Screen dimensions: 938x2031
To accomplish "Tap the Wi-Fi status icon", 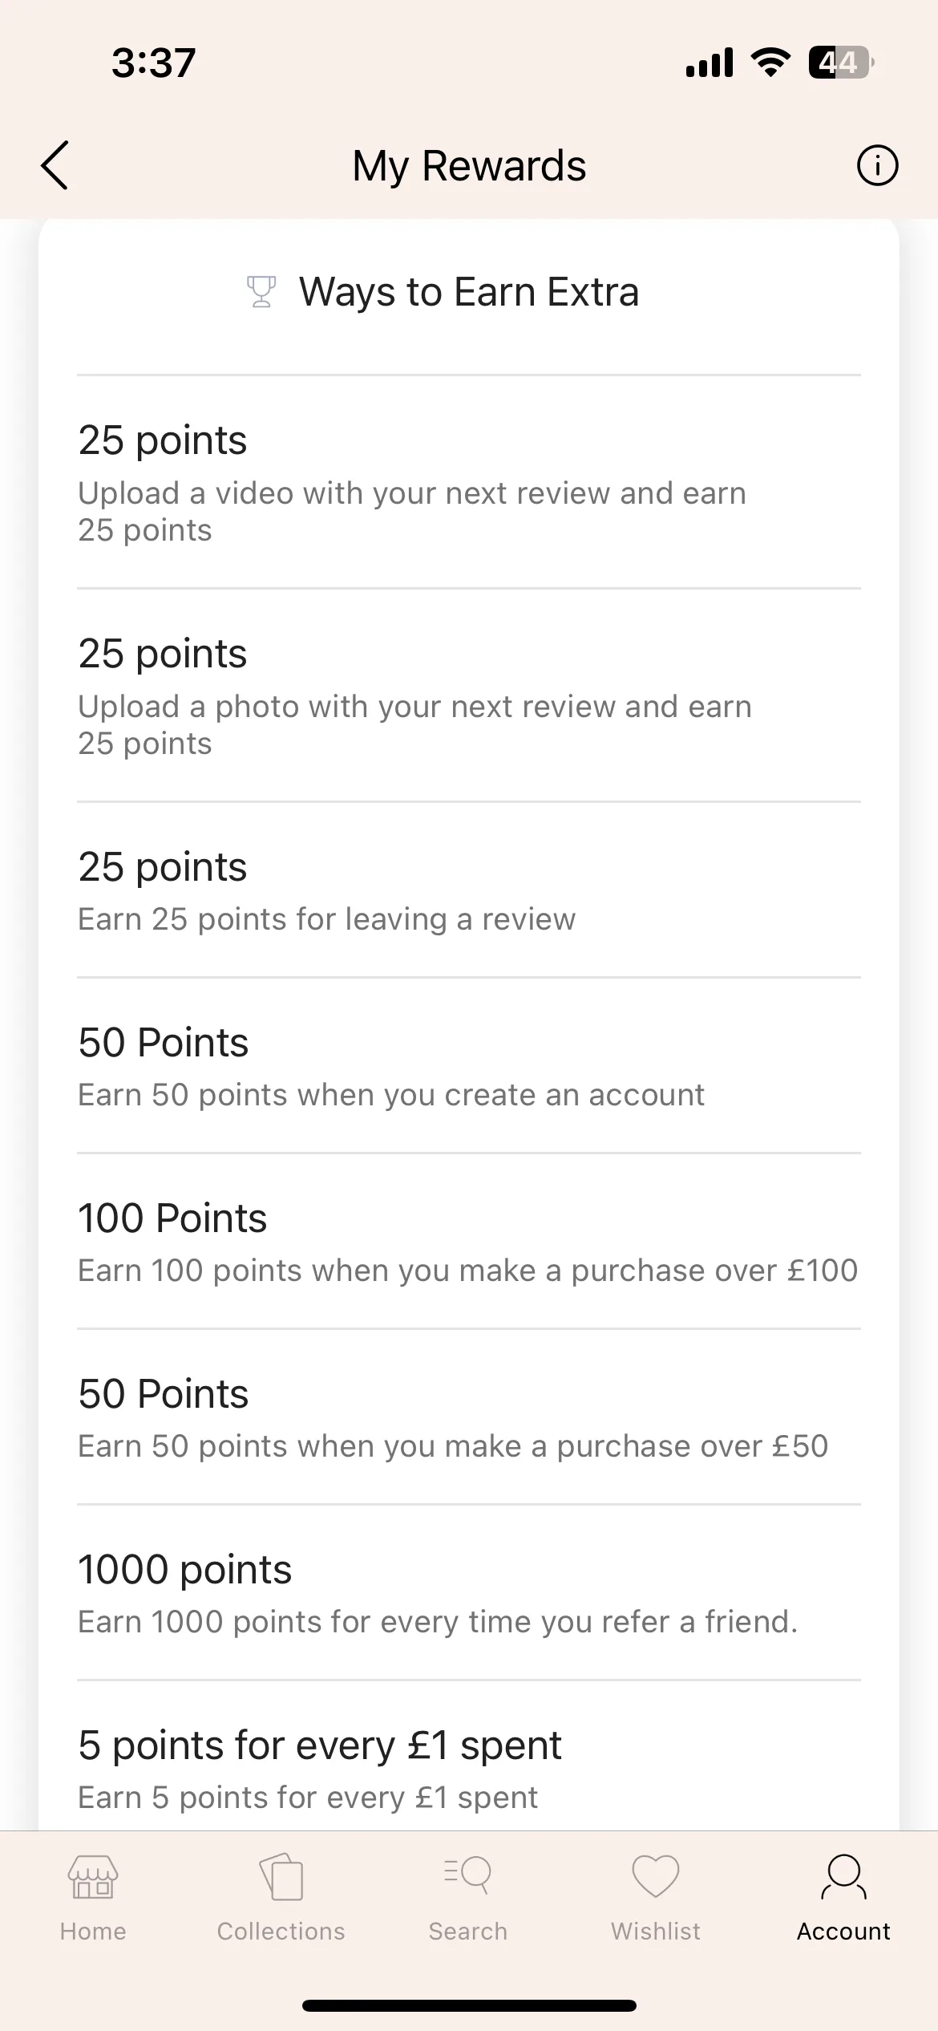I will click(770, 63).
